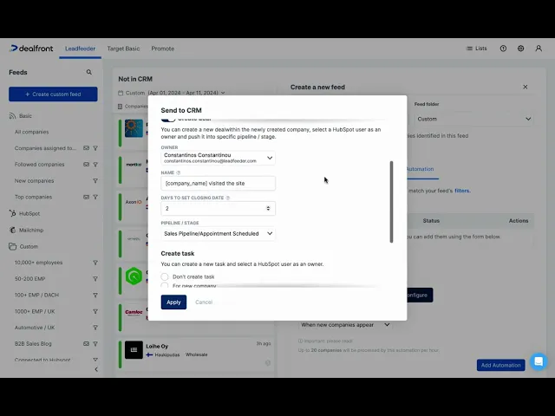
Task: Open the Owner dropdown
Action: [x=218, y=158]
